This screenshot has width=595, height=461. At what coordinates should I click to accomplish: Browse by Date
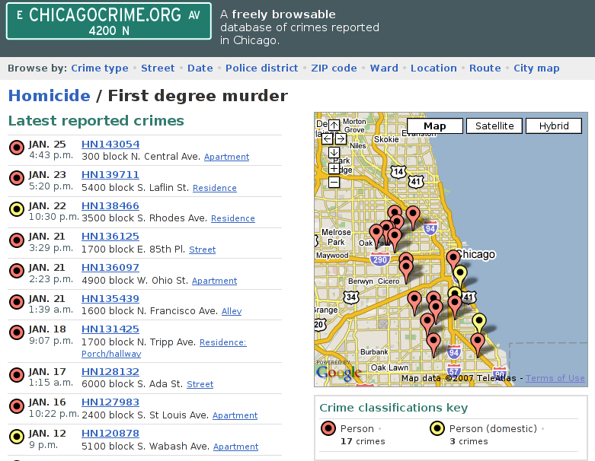(200, 68)
